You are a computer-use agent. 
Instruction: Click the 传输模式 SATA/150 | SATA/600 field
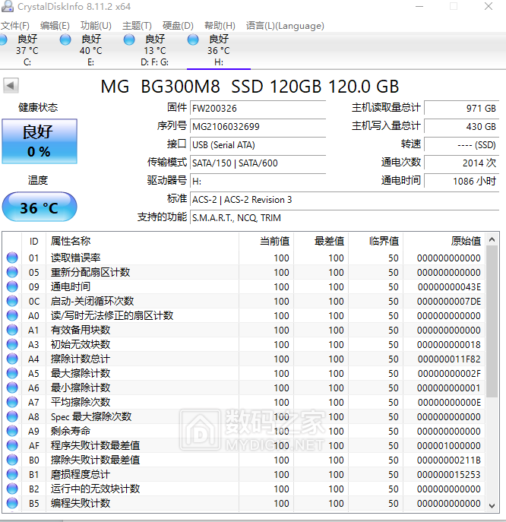click(258, 163)
